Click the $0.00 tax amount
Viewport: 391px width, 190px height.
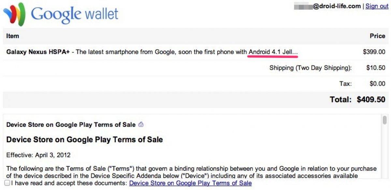(377, 84)
